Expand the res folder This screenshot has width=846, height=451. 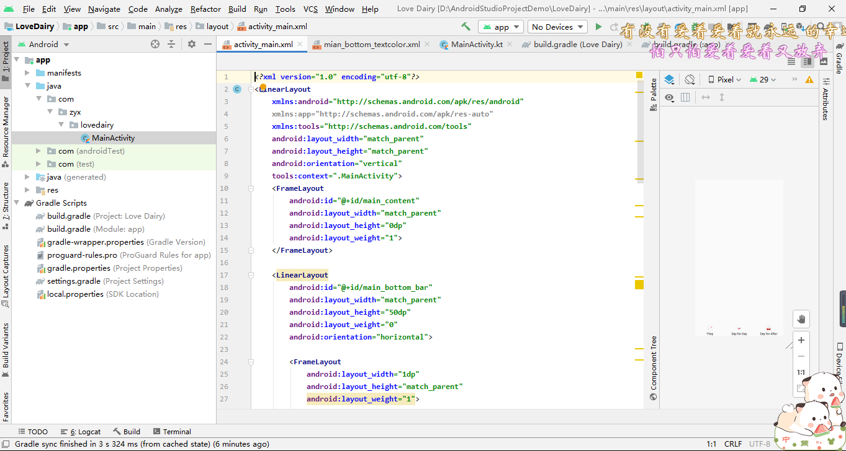tap(27, 190)
